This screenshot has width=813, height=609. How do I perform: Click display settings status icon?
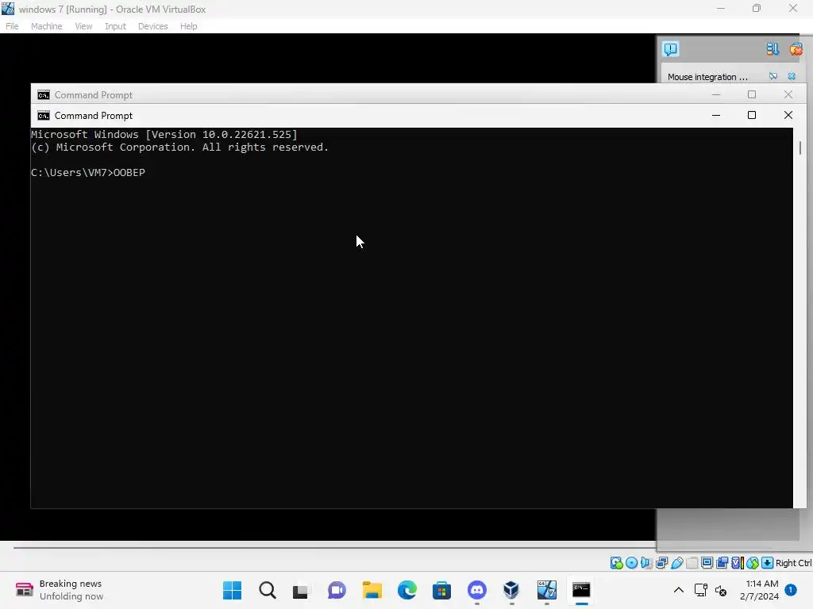(x=707, y=563)
